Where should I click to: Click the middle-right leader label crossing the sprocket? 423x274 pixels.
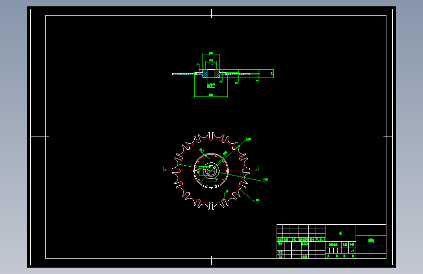265,179
